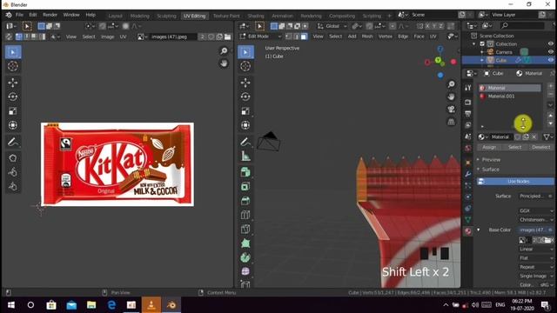This screenshot has width=557, height=313.
Task: Click the blue Z axis gizmo ball
Action: 440,49
